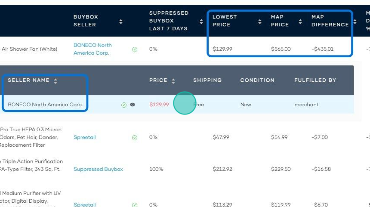Sort by MAP Price column arrows
370x207 pixels.
[x=300, y=22]
